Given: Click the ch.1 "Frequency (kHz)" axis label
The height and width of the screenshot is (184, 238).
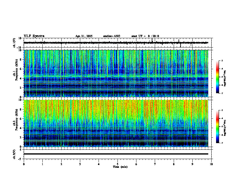Looking at the screenshot, I should pyautogui.click(x=17, y=70).
